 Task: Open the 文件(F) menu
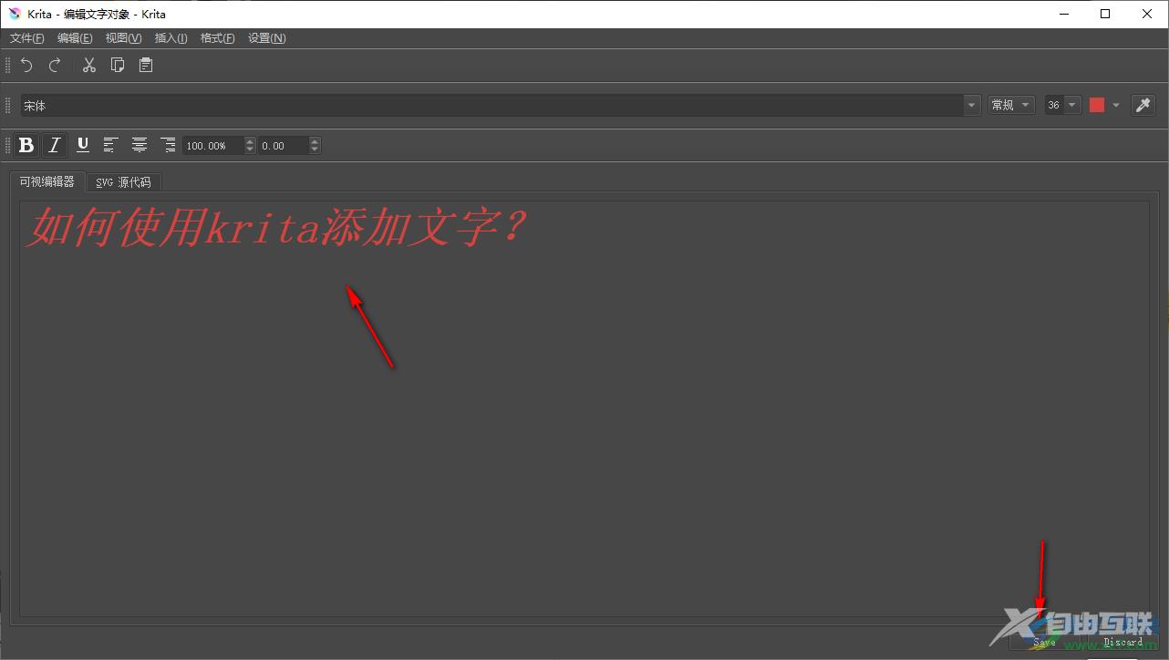click(27, 38)
